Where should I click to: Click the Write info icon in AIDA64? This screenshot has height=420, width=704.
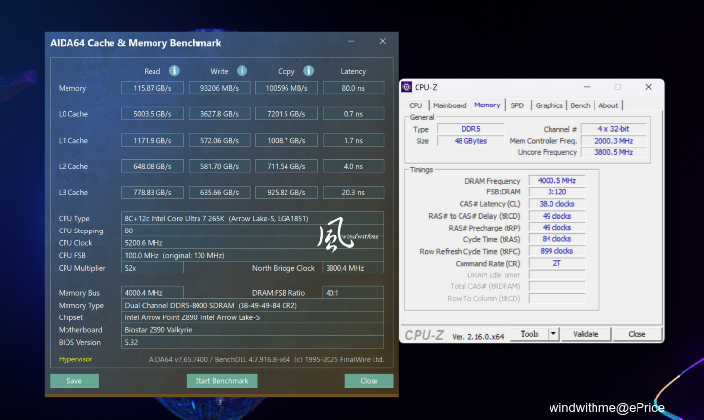coord(242,71)
